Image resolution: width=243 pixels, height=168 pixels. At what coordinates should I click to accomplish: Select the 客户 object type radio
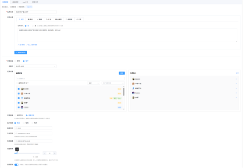24,61
